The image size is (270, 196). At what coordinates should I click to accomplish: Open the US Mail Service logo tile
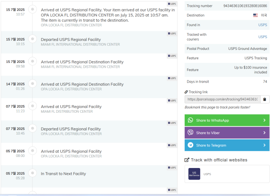click(194, 174)
